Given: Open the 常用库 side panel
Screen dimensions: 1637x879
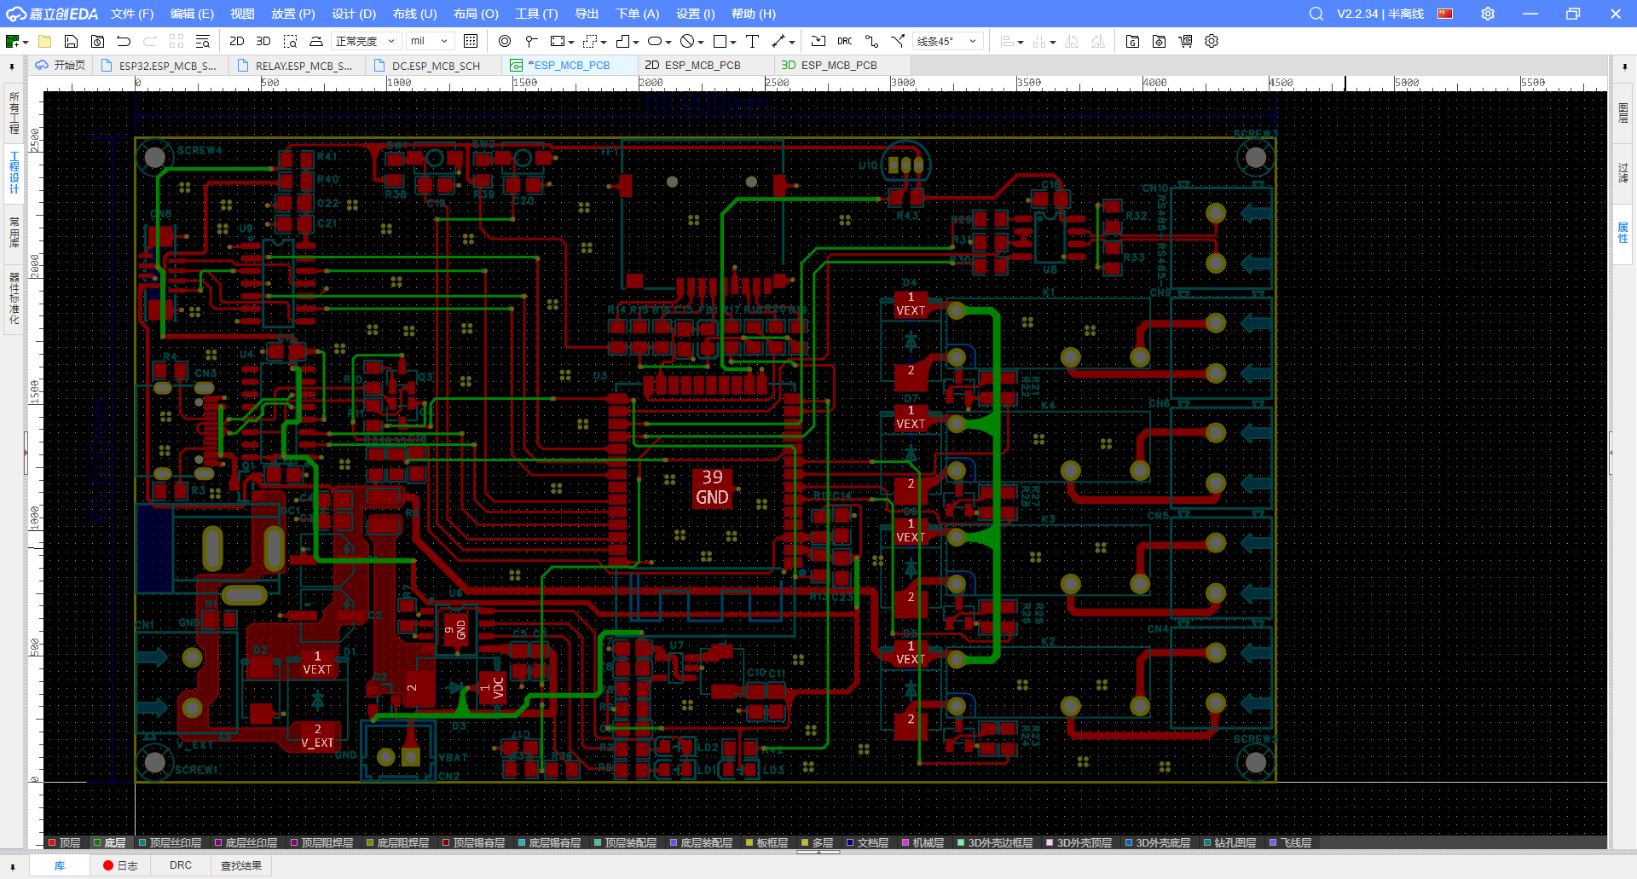Looking at the screenshot, I should click(x=14, y=232).
